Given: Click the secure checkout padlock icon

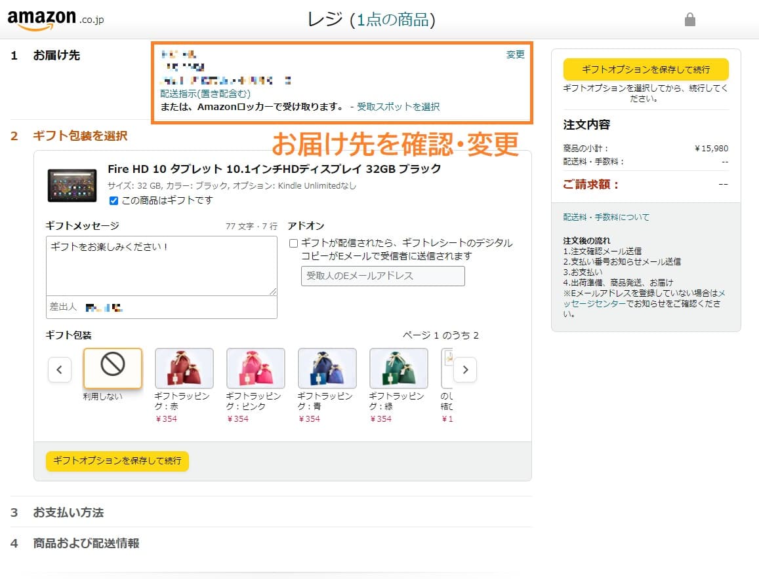Looking at the screenshot, I should [x=689, y=20].
